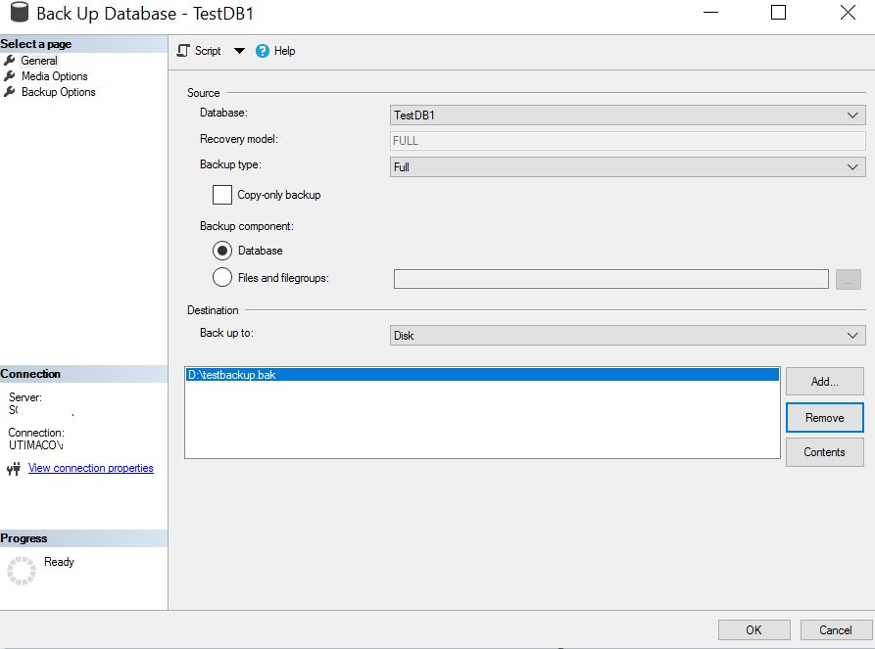Select the Database backup component radio button

click(x=222, y=251)
